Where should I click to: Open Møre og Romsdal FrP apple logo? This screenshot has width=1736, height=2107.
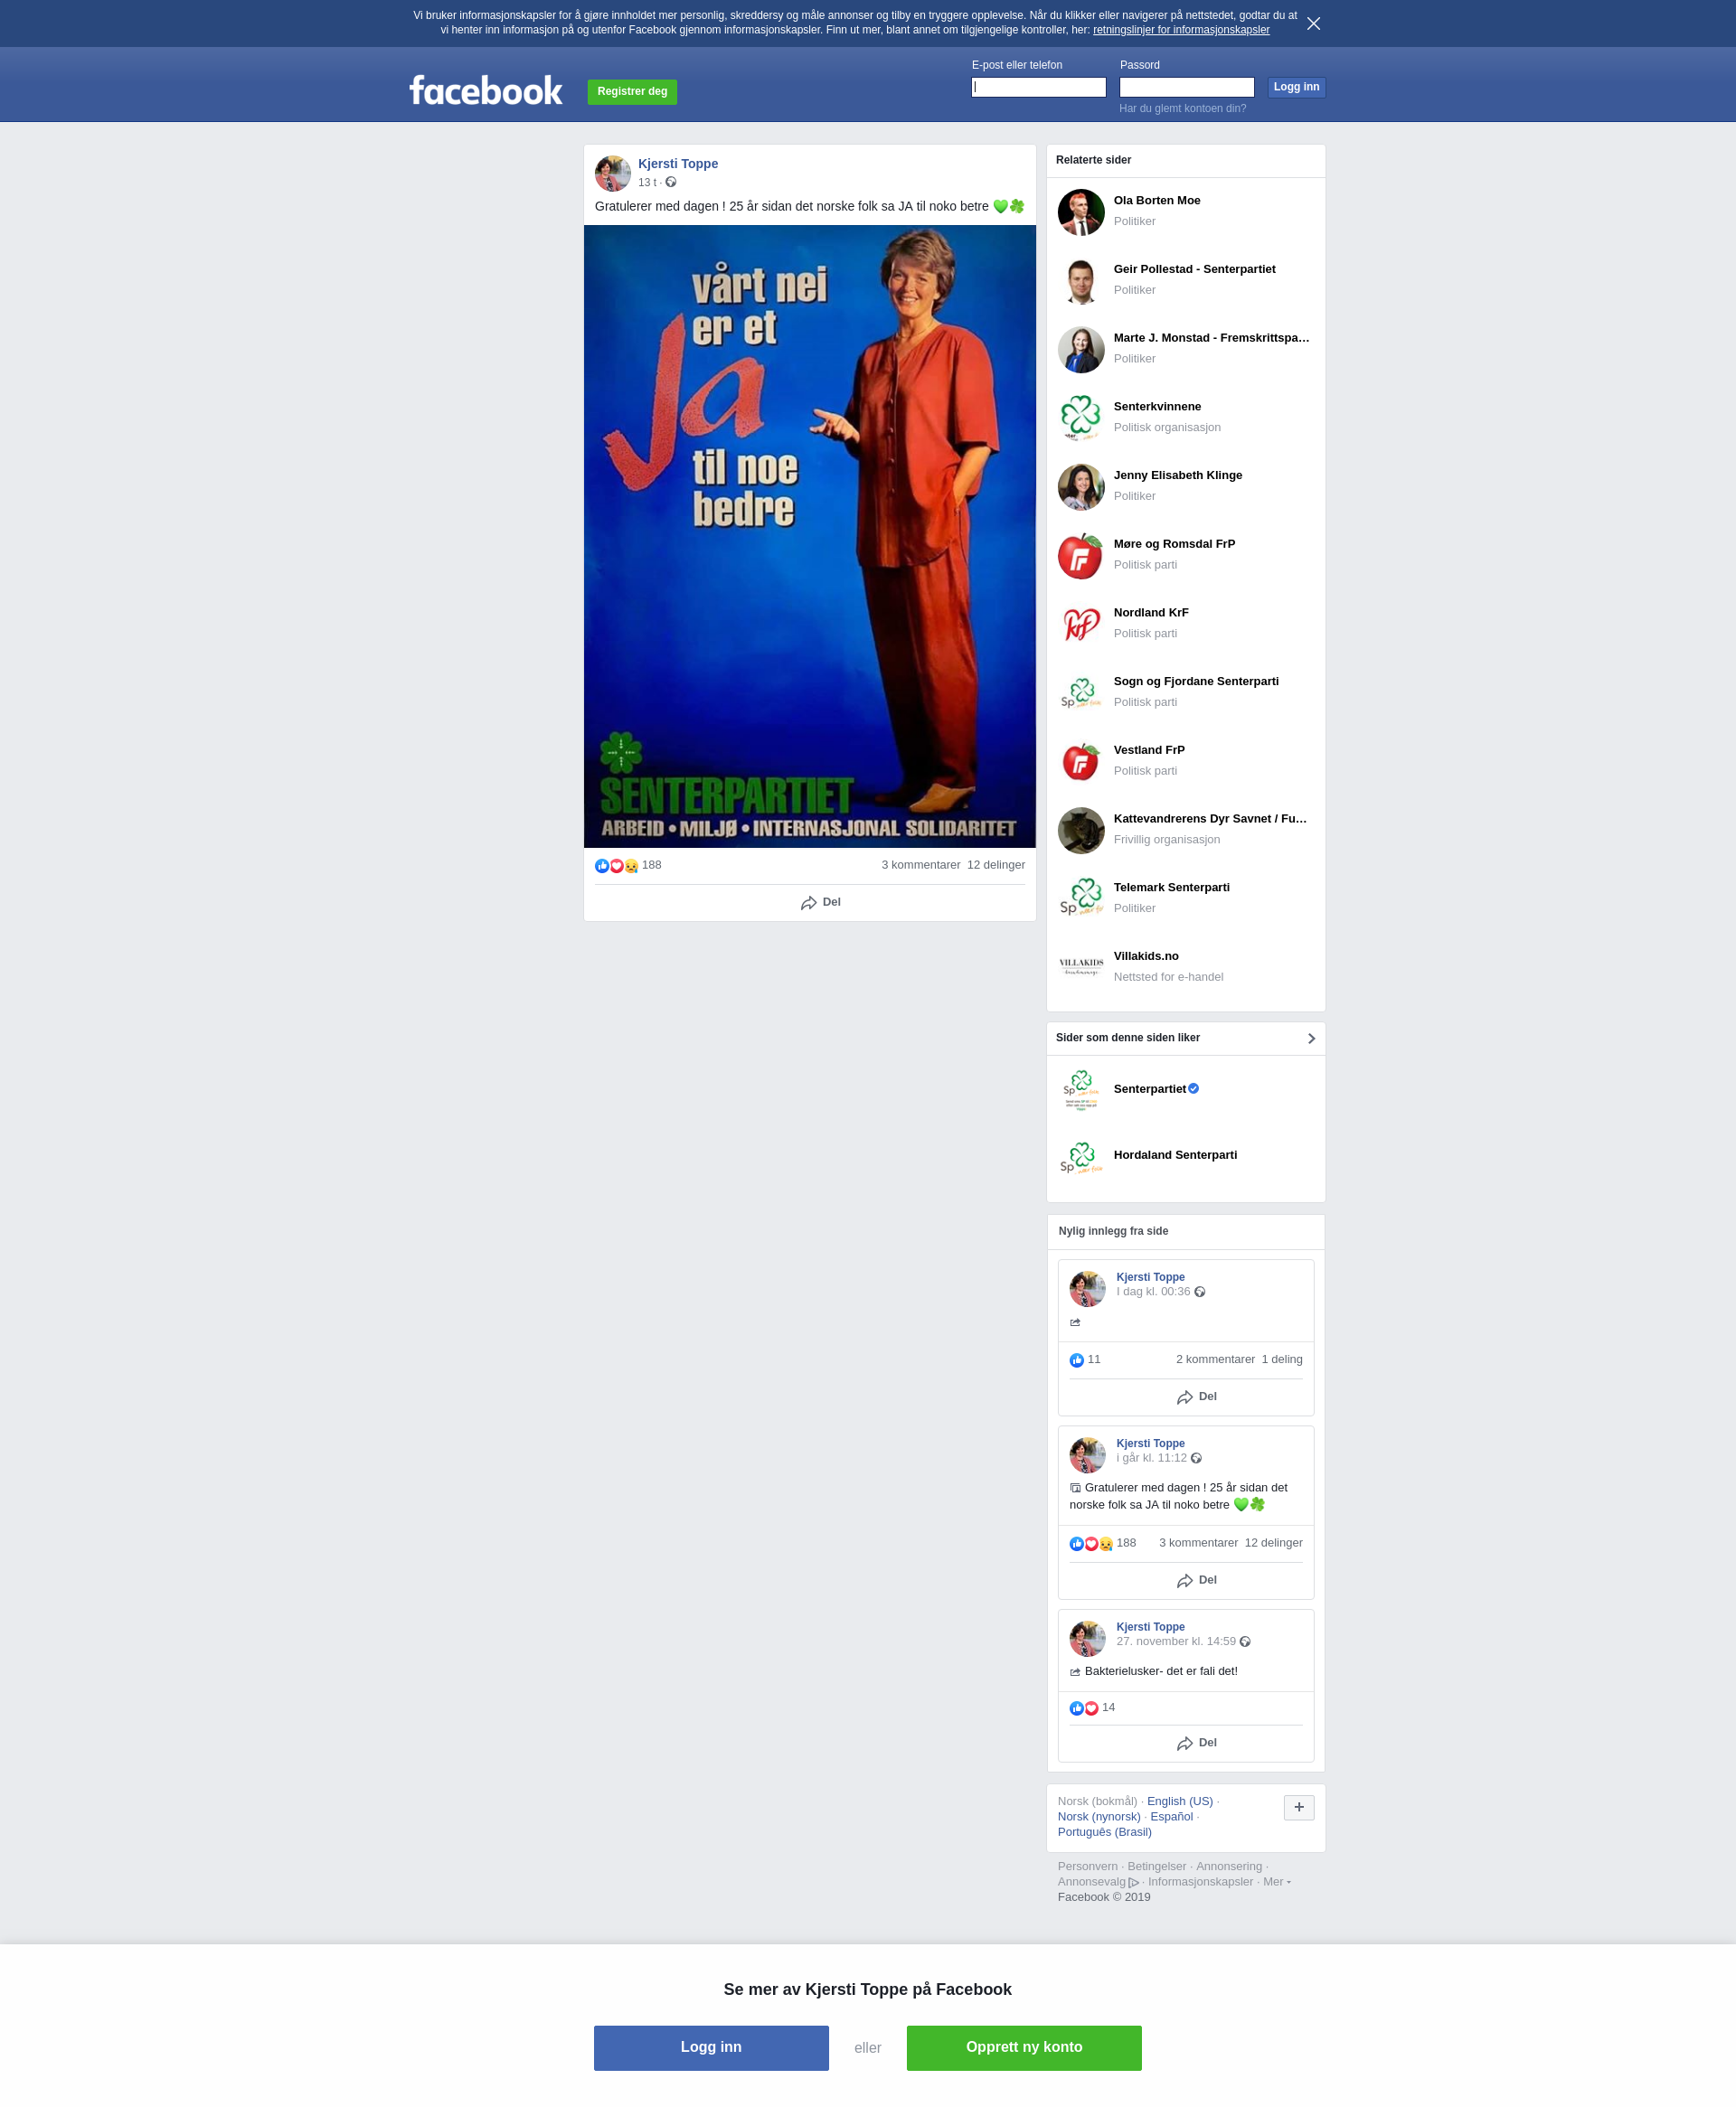coord(1081,556)
